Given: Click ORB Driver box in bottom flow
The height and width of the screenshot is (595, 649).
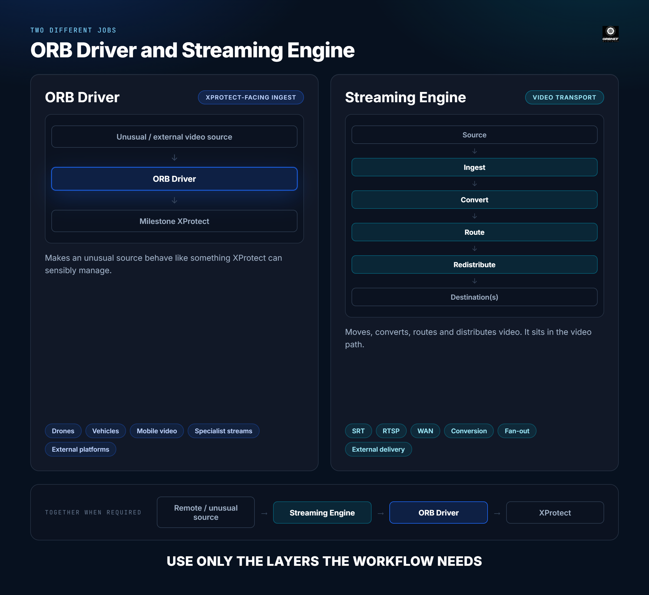Looking at the screenshot, I should pos(438,513).
